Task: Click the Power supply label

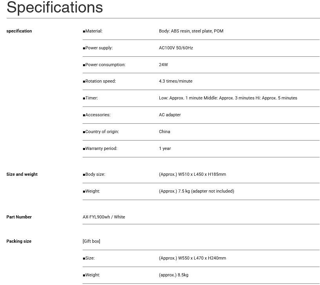Action: coord(98,48)
